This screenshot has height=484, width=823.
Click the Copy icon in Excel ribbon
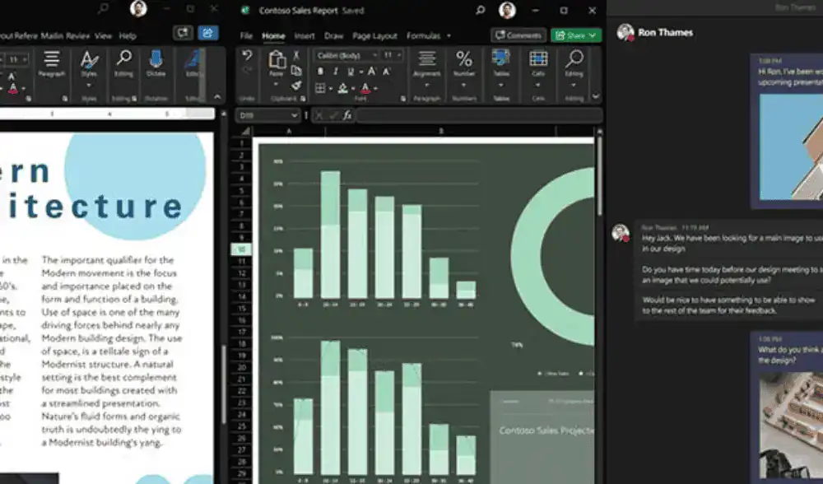click(x=296, y=70)
